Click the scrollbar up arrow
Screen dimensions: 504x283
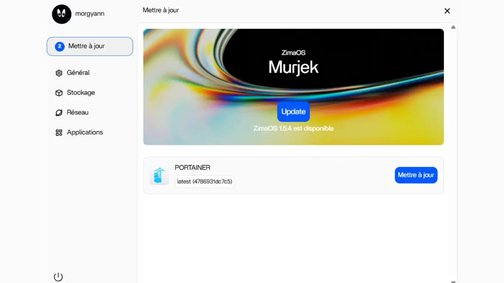pyautogui.click(x=453, y=27)
